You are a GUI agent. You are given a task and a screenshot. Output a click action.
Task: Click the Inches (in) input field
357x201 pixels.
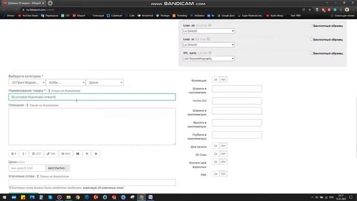click(x=237, y=100)
